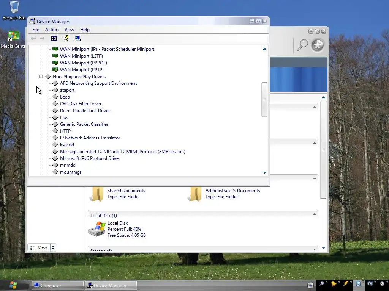Click the diamond icon beside HTTP
The height and width of the screenshot is (291, 389).
click(x=55, y=131)
